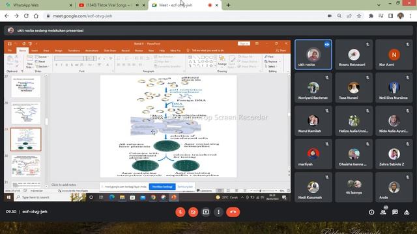The height and width of the screenshot is (234, 417).
Task: Open the font name combo box
Action: coord(70,58)
